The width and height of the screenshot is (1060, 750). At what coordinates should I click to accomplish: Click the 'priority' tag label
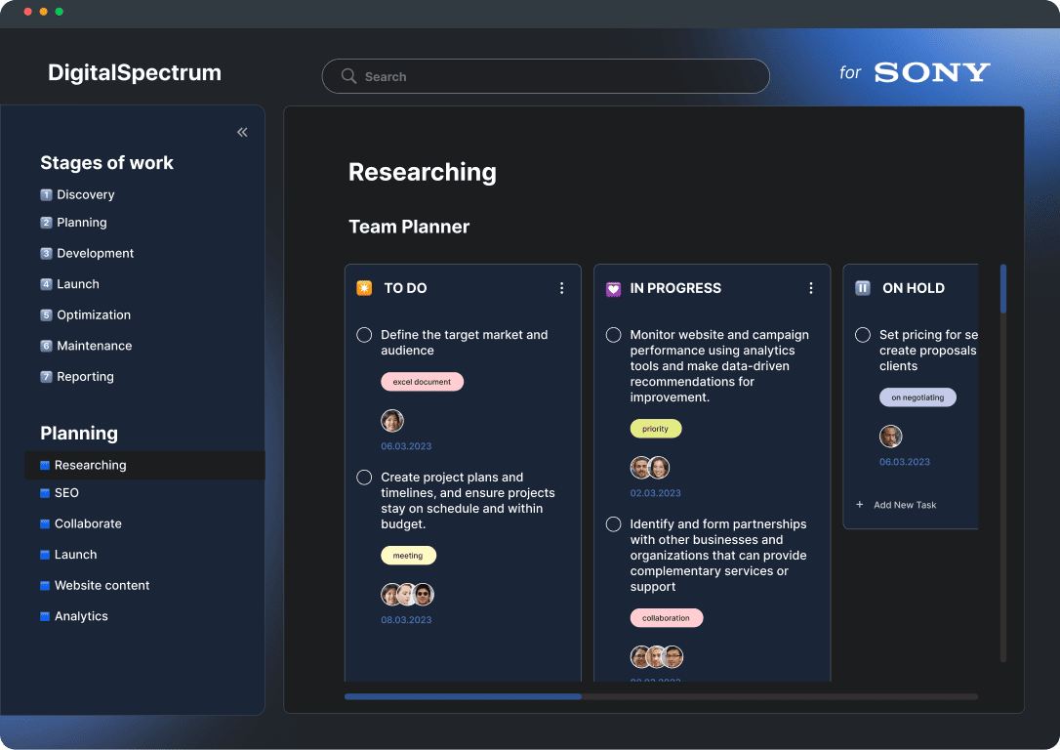[656, 429]
